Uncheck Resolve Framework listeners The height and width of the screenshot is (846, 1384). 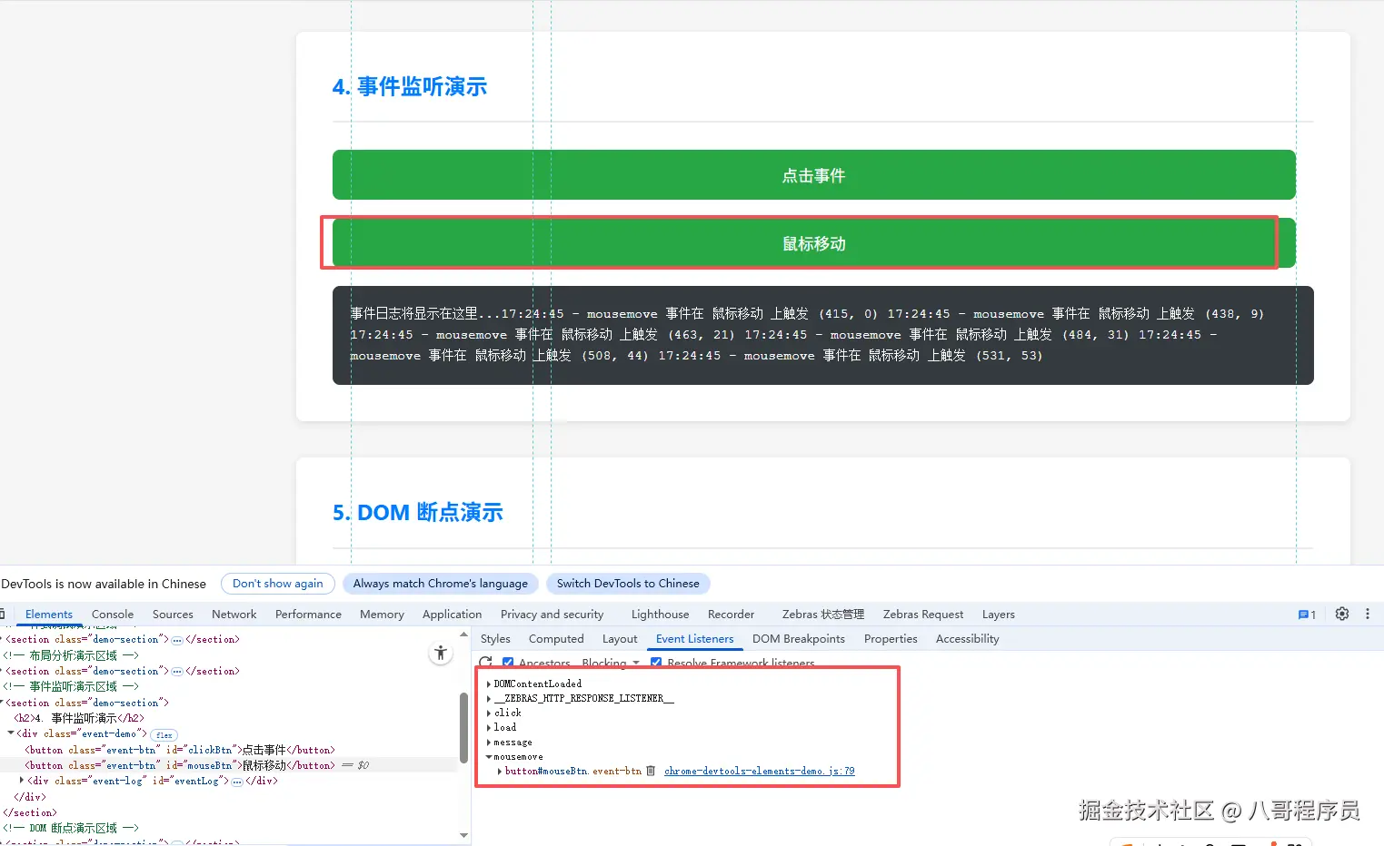pyautogui.click(x=656, y=663)
